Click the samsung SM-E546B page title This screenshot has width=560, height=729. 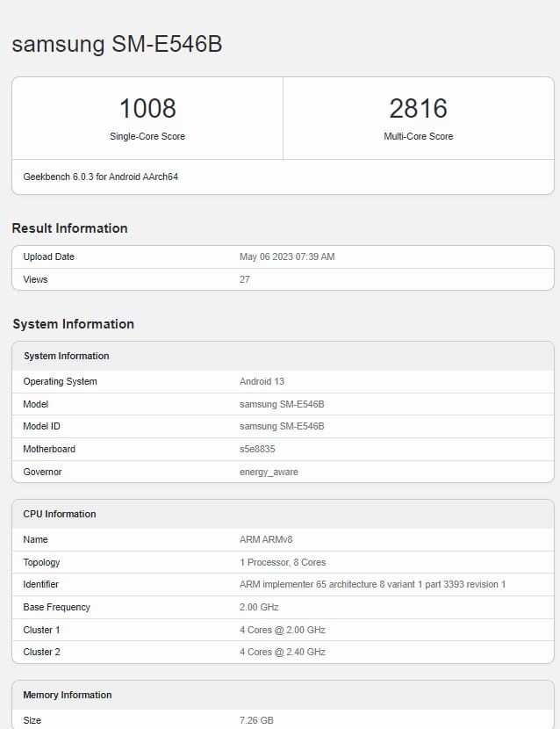point(117,45)
